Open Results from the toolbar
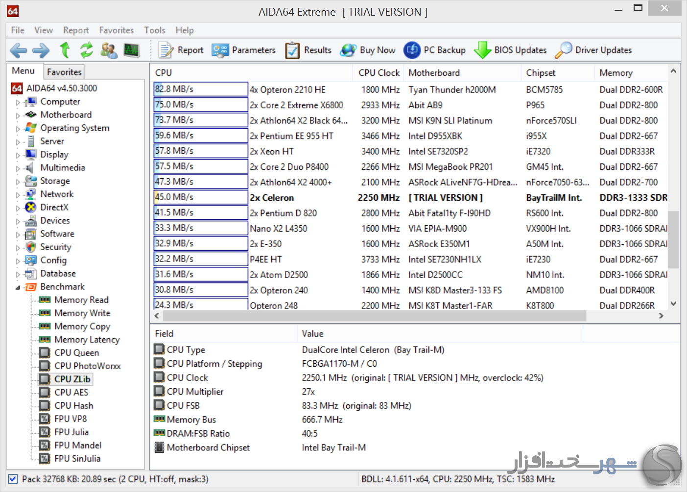 tap(308, 50)
